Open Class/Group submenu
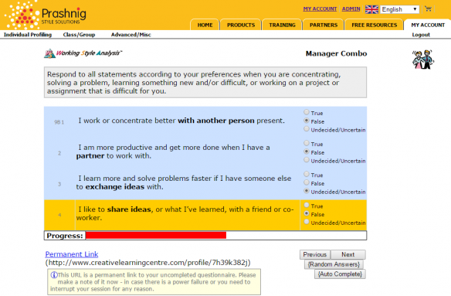 (79, 35)
